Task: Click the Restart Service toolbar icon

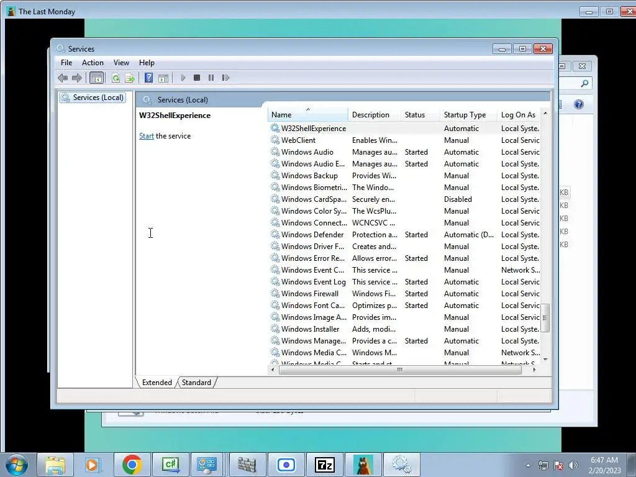Action: pyautogui.click(x=225, y=78)
